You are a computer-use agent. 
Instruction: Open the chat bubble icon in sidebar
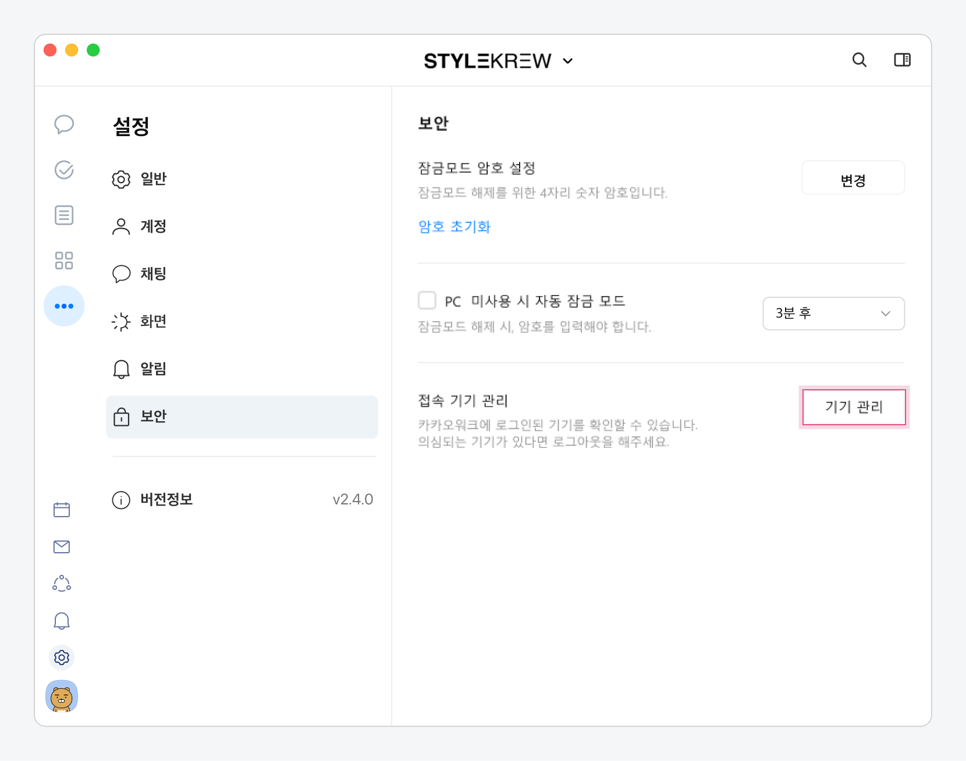(x=64, y=124)
